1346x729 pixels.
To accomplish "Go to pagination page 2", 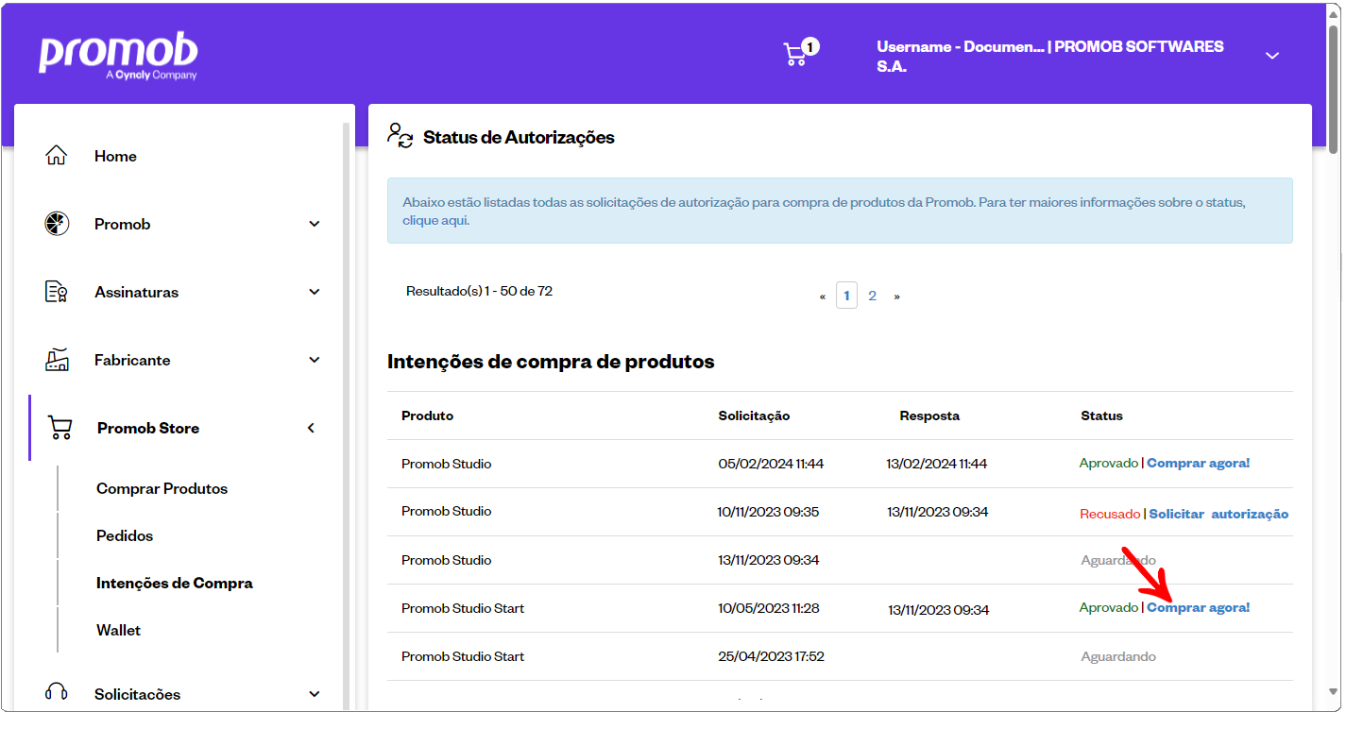I will pyautogui.click(x=872, y=296).
